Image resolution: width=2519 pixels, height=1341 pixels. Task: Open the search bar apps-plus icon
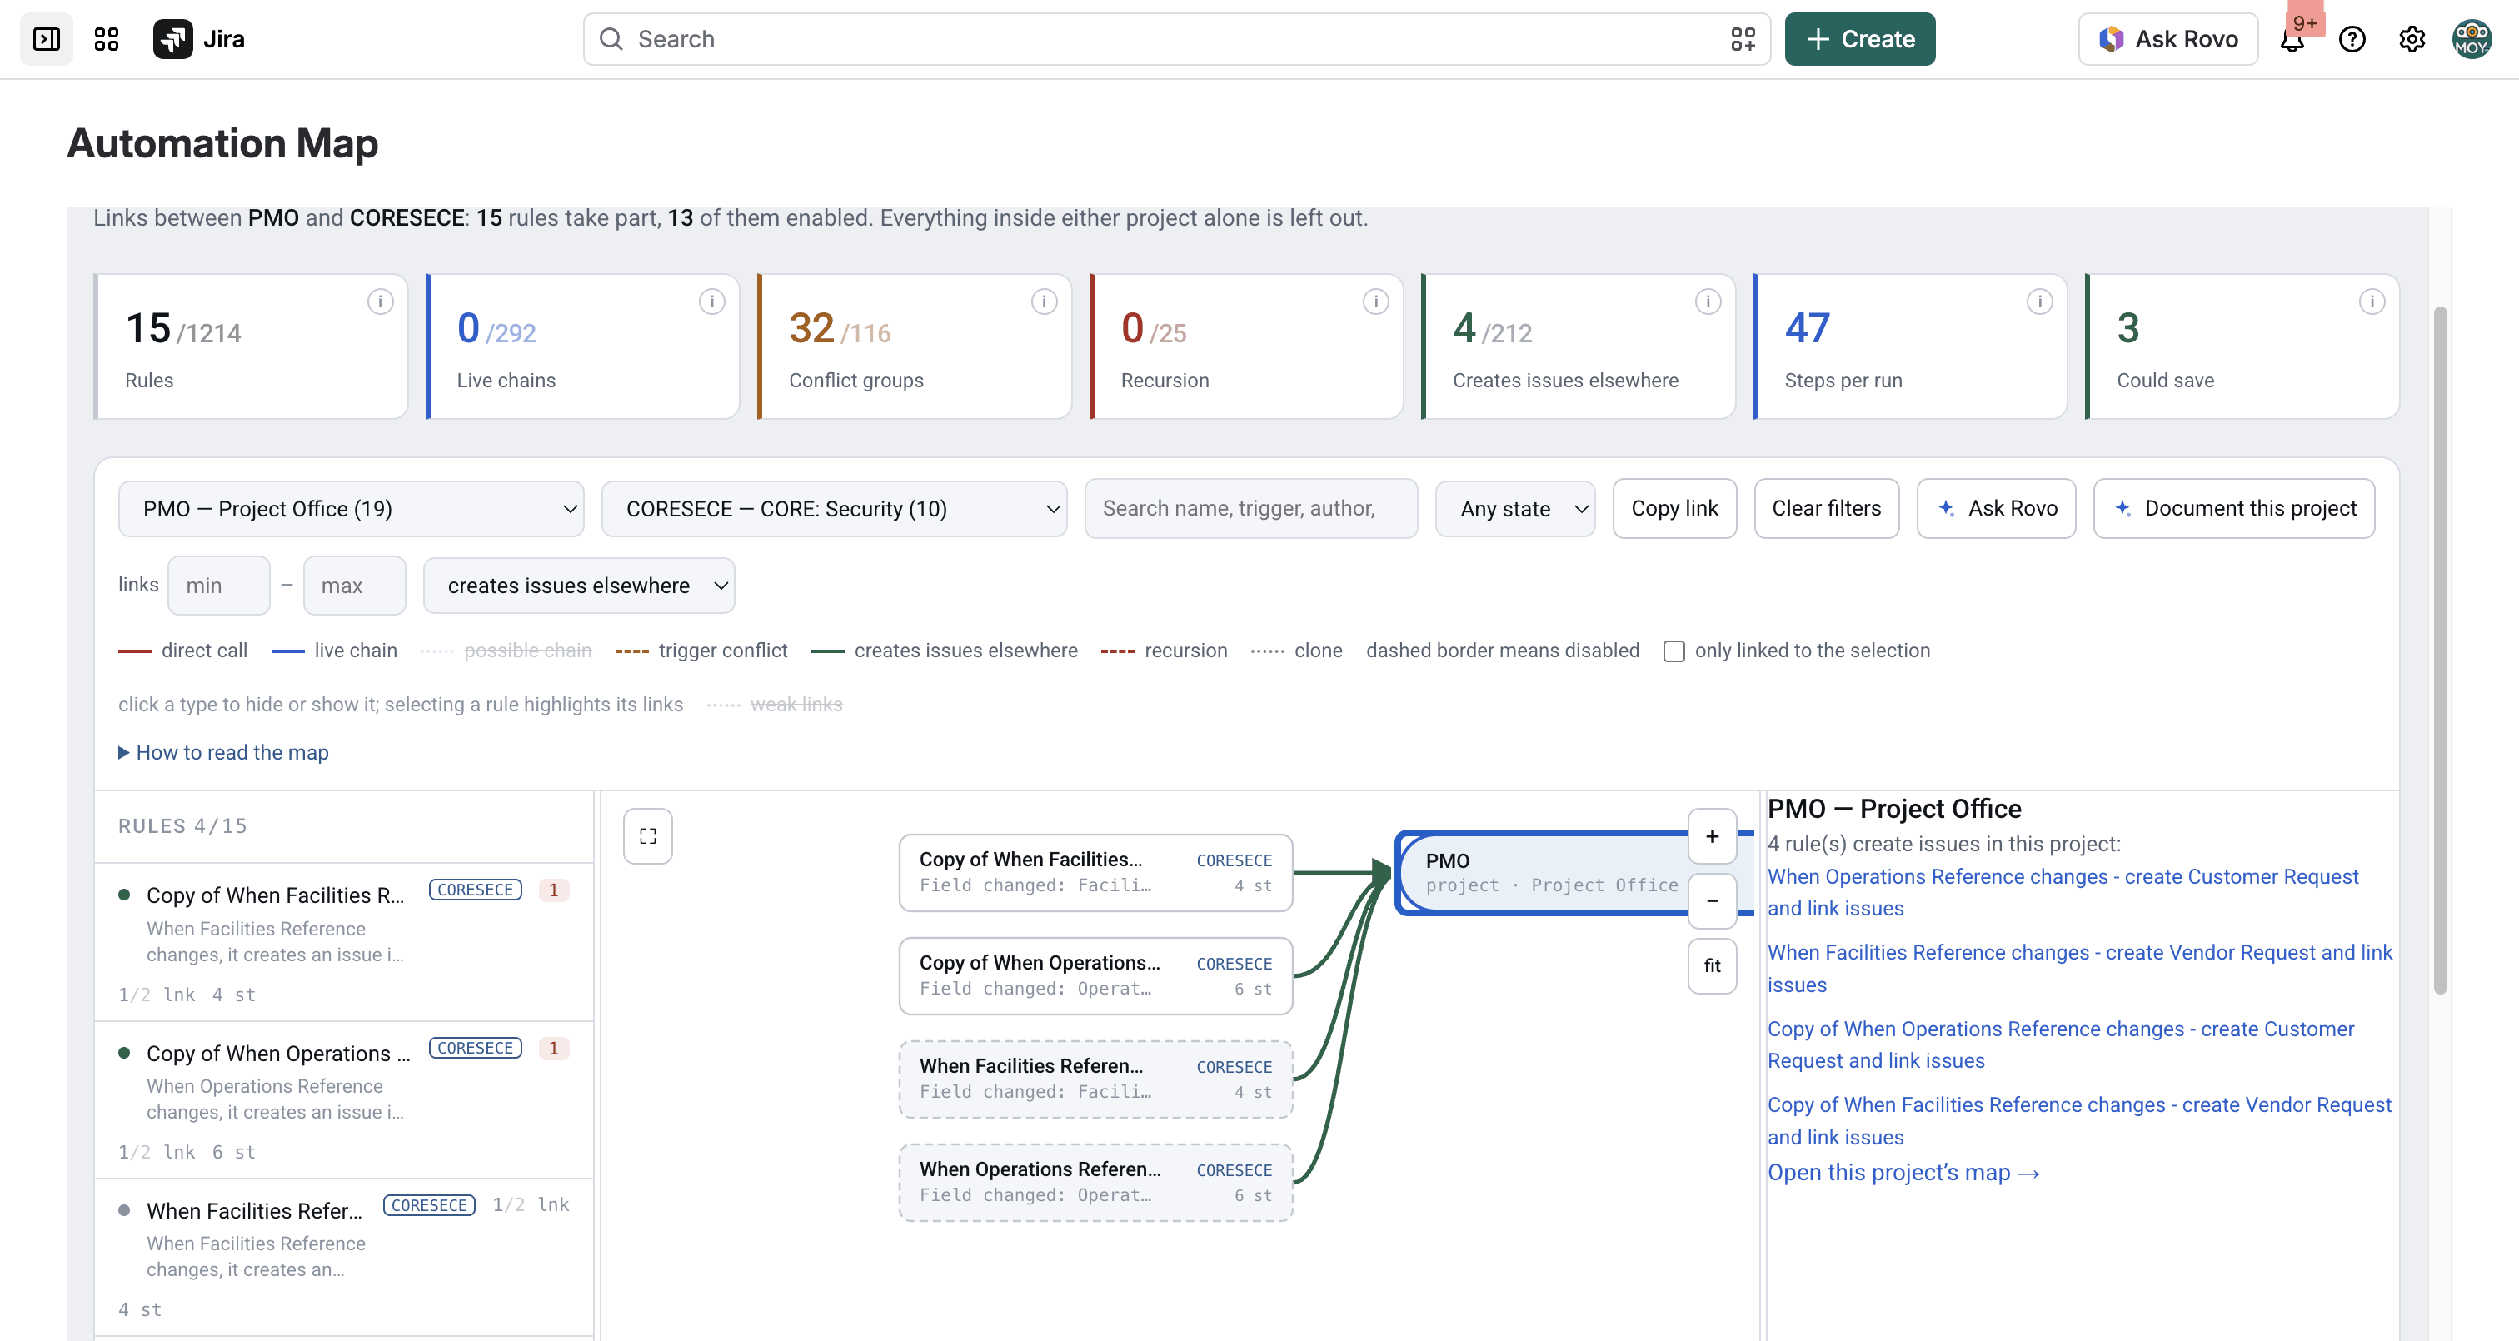(x=1743, y=39)
